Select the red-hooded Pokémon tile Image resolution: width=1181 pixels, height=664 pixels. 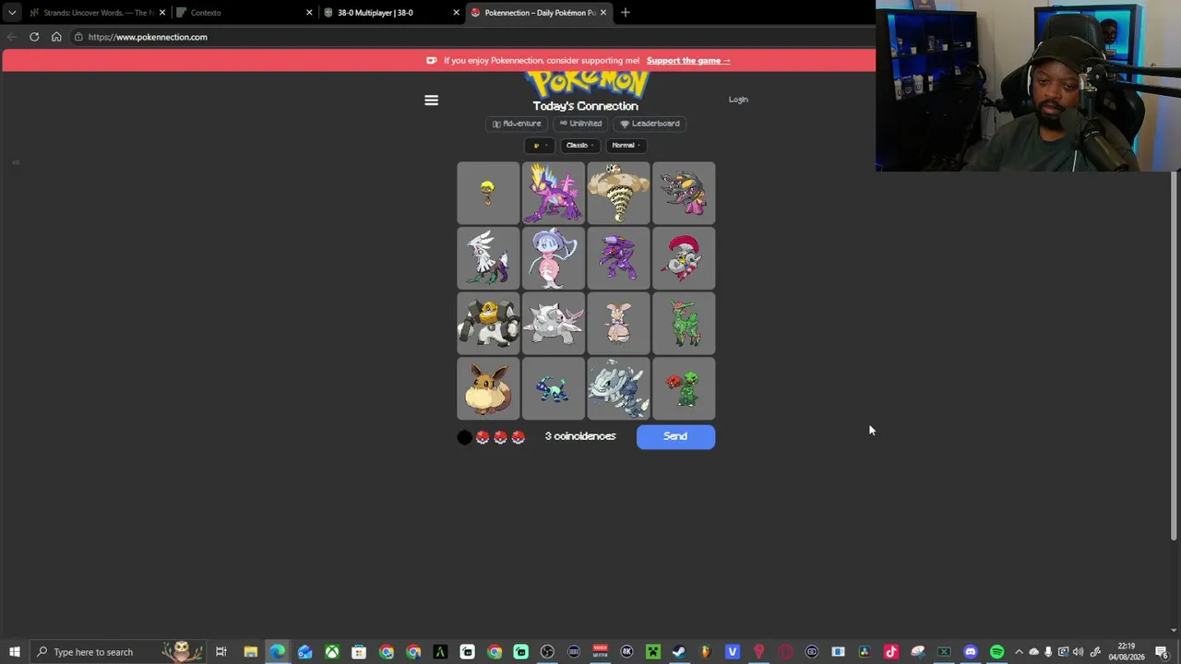pyautogui.click(x=684, y=258)
